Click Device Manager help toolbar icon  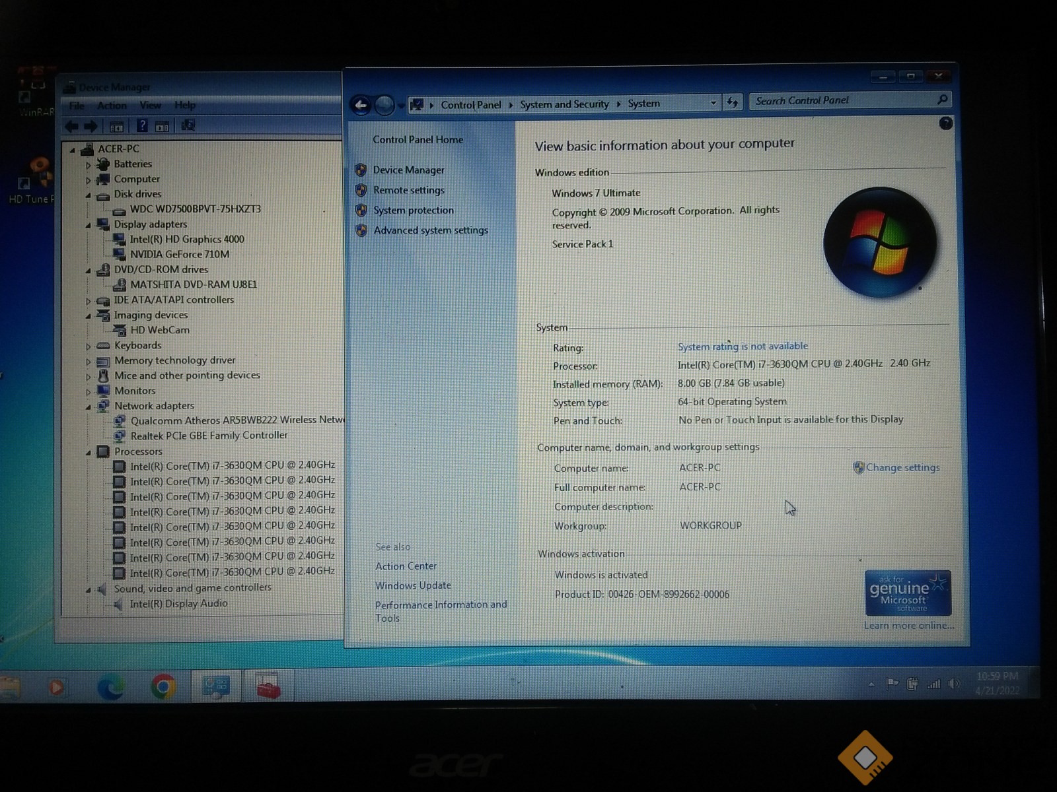(142, 125)
